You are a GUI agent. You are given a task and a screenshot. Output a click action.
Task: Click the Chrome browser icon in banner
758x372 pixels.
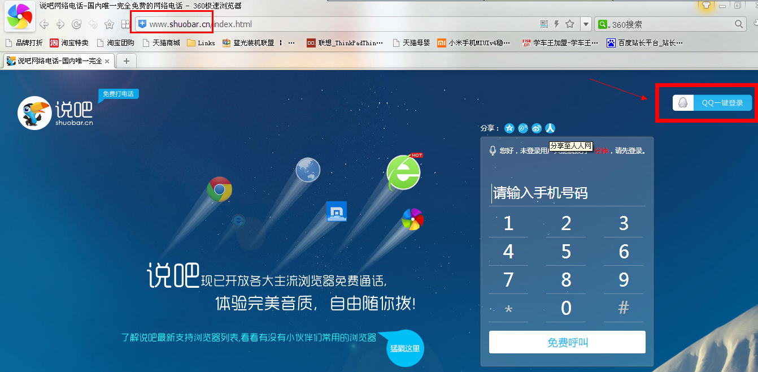pyautogui.click(x=219, y=189)
